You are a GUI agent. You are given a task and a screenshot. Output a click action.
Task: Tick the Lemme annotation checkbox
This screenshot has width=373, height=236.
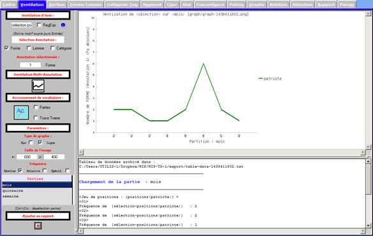click(29, 48)
